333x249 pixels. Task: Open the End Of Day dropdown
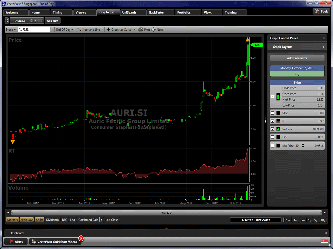(64, 30)
